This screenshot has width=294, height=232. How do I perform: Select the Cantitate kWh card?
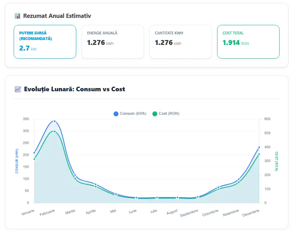[181, 42]
